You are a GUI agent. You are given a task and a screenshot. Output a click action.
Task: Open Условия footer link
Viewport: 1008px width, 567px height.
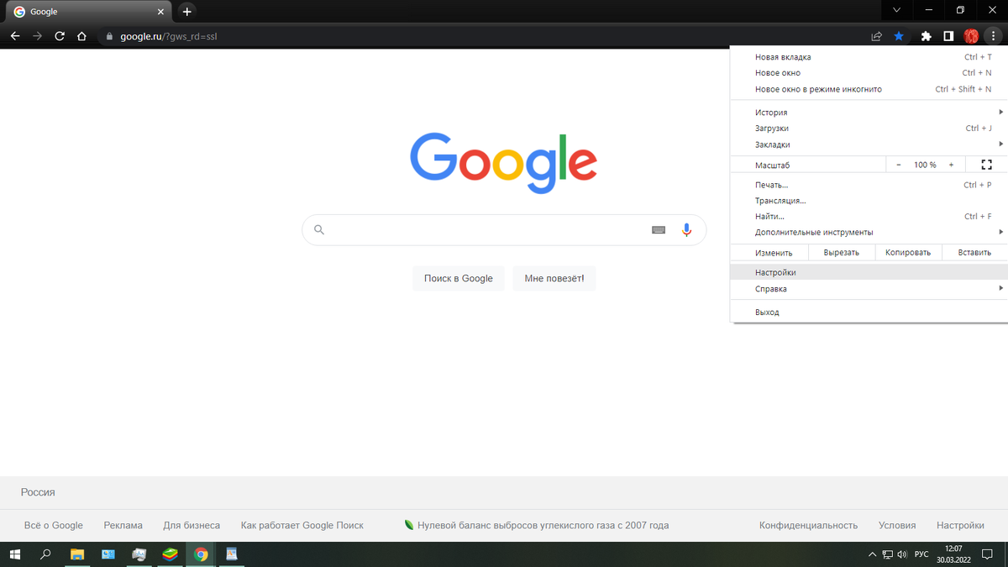point(897,525)
